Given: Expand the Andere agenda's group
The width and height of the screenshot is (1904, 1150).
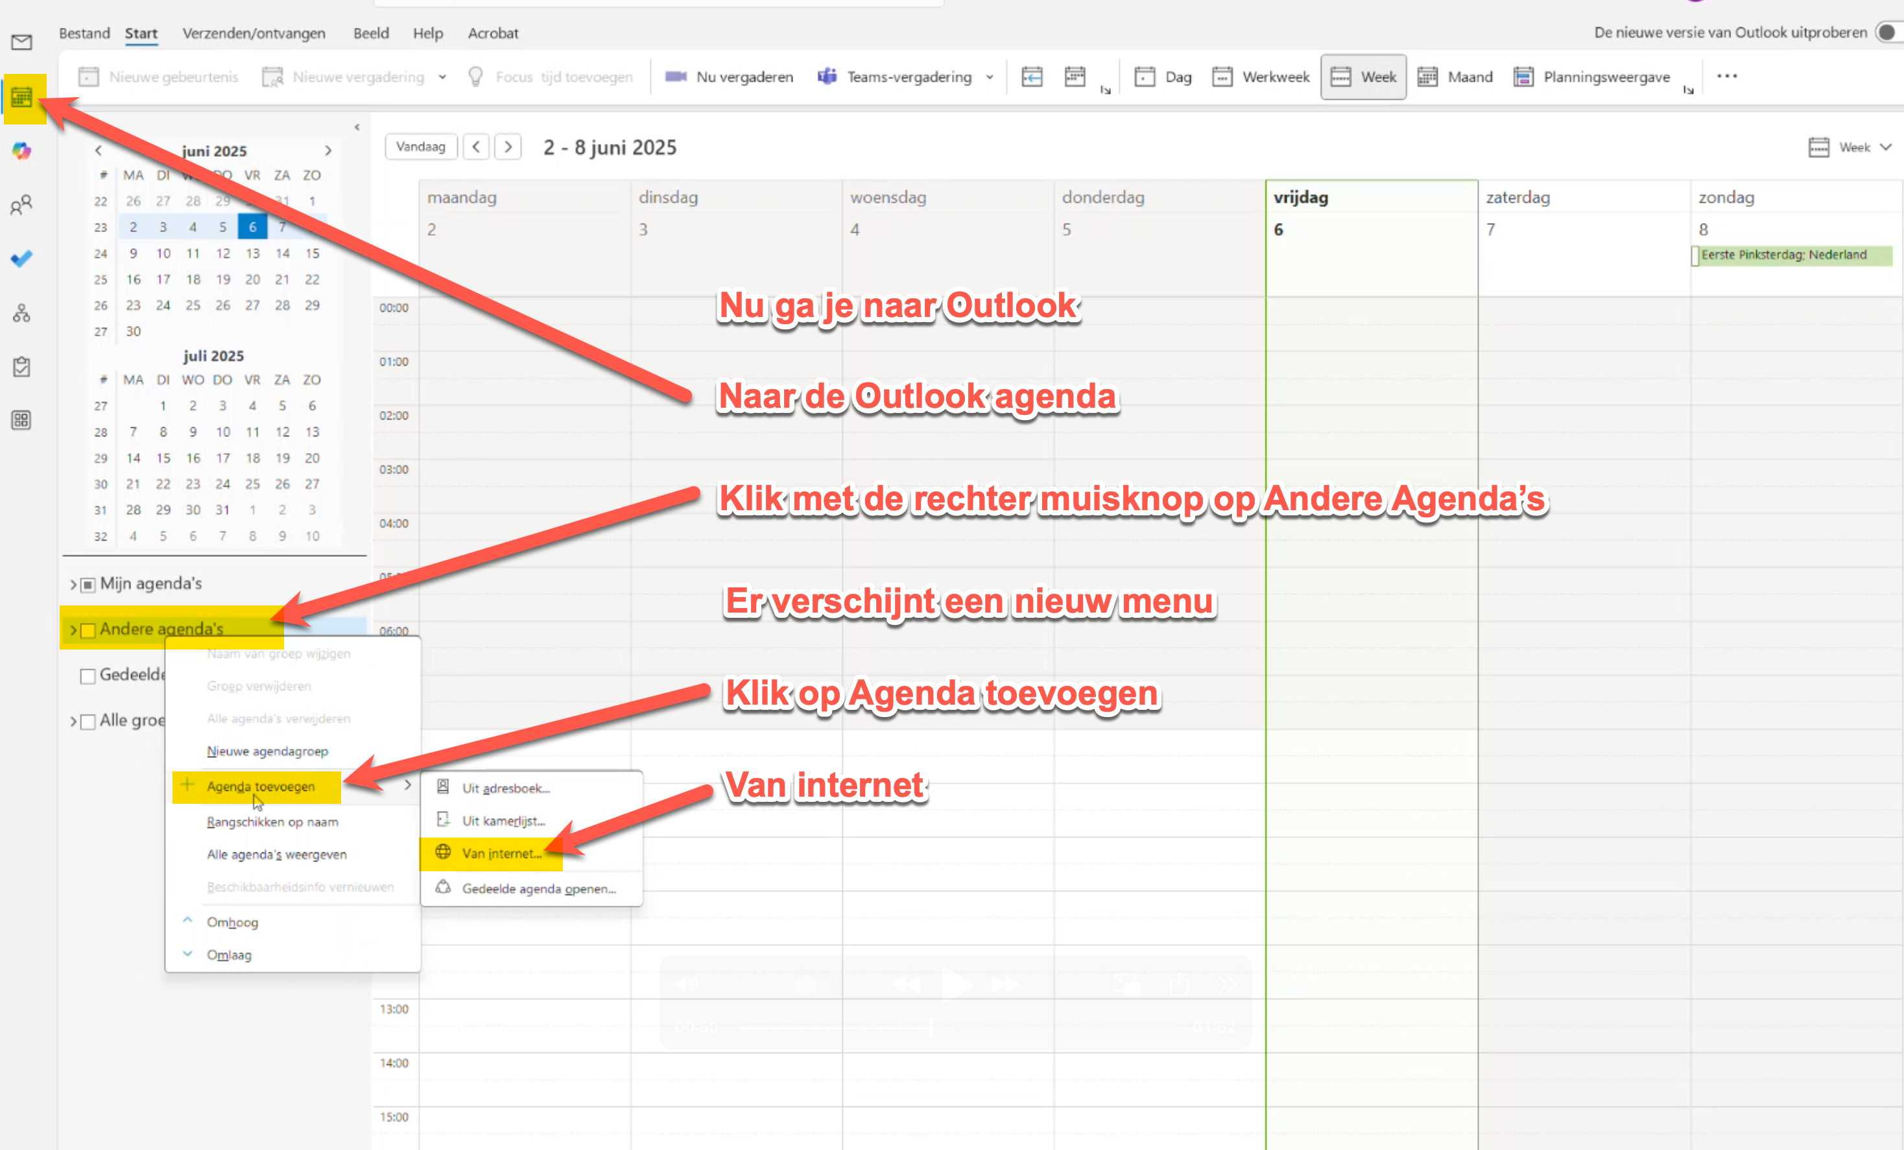Looking at the screenshot, I should (x=73, y=630).
